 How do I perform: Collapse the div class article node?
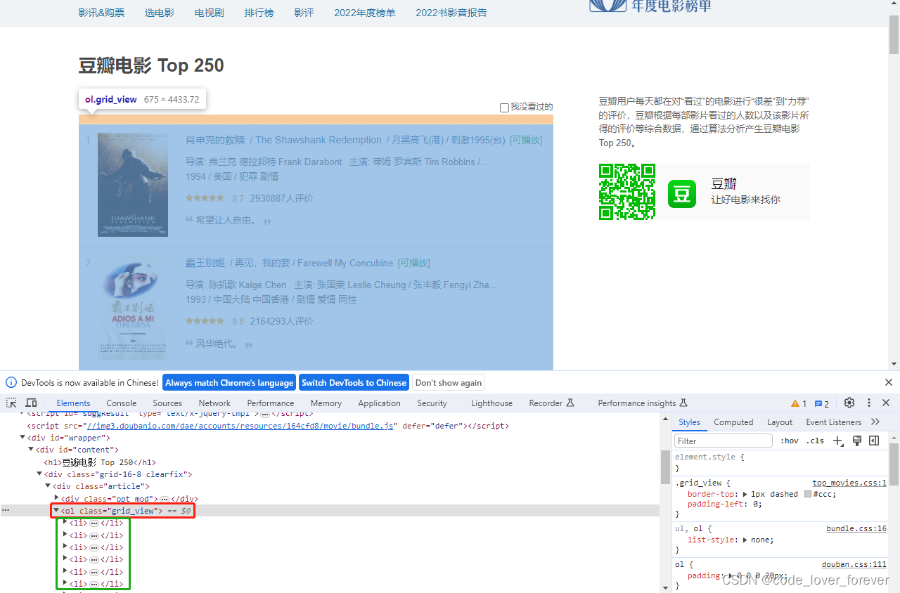(49, 486)
